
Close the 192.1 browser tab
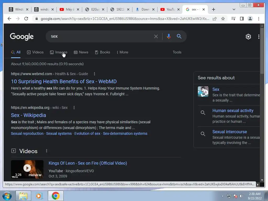pos(128,9)
